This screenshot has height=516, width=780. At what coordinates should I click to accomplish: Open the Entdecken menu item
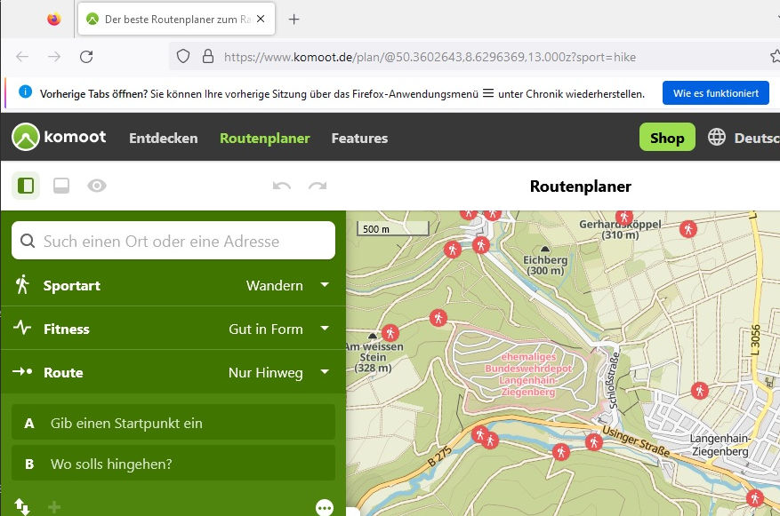[x=164, y=138]
